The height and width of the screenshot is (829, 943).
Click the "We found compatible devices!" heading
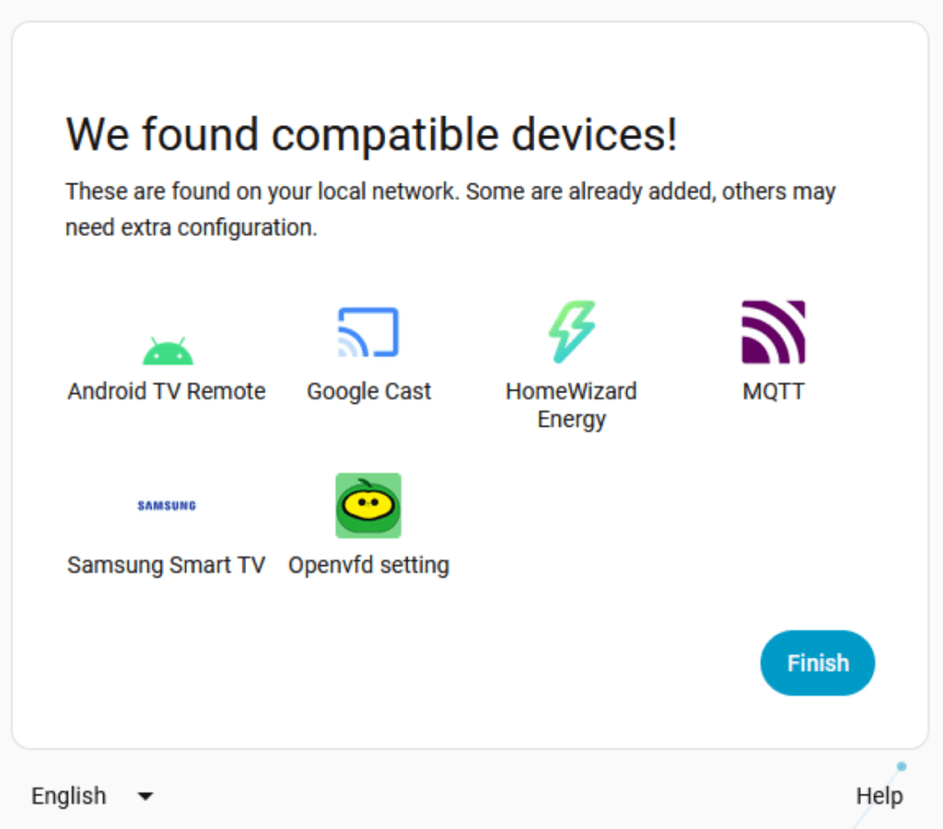pos(371,135)
